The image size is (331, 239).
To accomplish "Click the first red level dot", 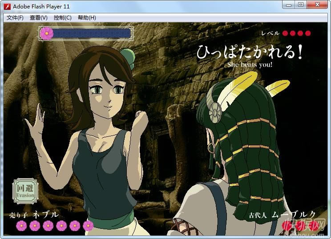I will (285, 33).
